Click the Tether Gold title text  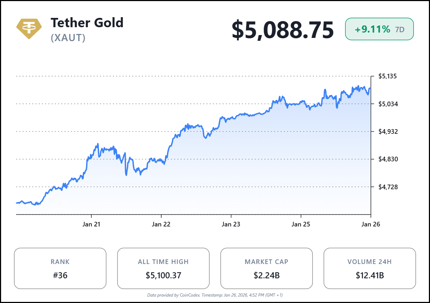coord(87,23)
